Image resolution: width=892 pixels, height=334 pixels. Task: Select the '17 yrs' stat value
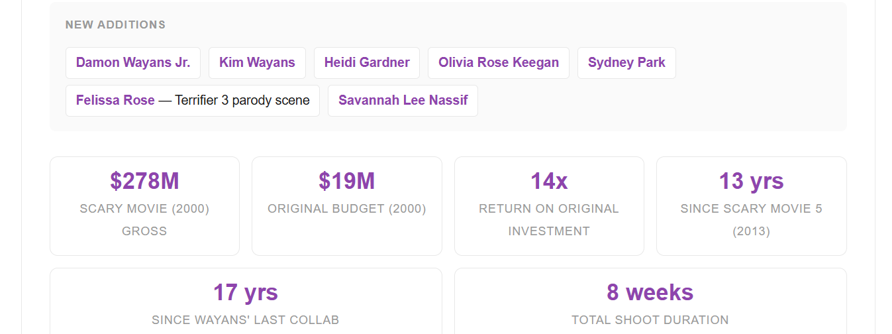tap(246, 292)
